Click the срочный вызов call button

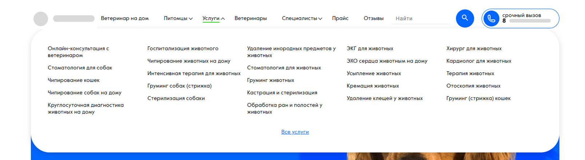[x=520, y=19]
